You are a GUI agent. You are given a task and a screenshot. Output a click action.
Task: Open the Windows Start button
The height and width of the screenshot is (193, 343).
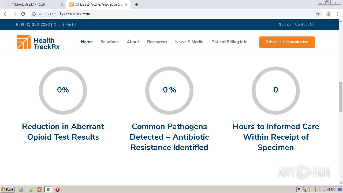pos(7,190)
